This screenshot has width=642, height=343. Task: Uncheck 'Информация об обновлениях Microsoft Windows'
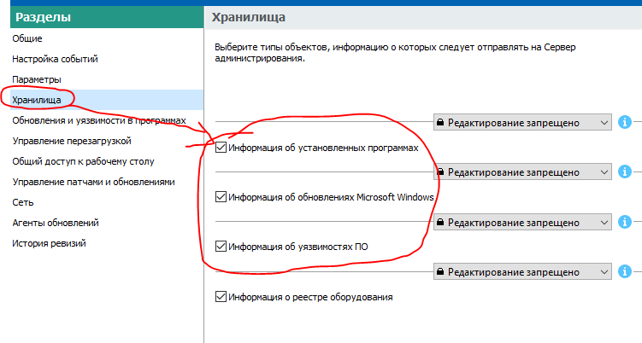(x=221, y=196)
